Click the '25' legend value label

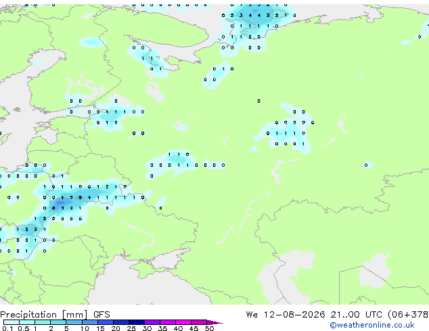(131, 328)
